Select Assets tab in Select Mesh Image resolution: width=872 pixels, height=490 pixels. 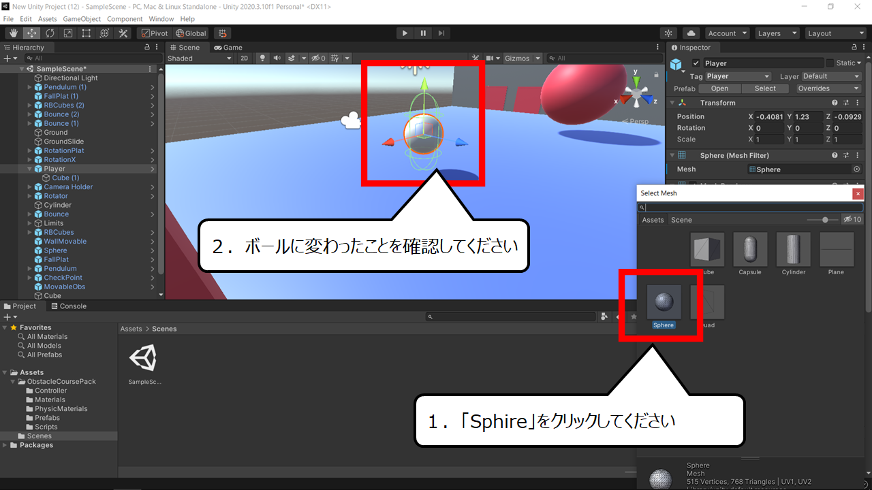653,220
